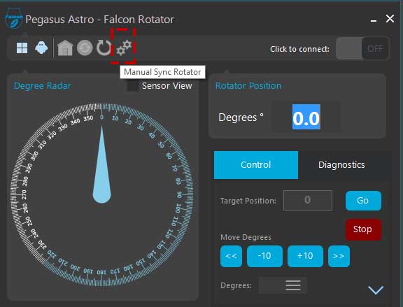Click the Falcon logo in title bar
Viewport: 403px width, 307px height.
point(14,18)
